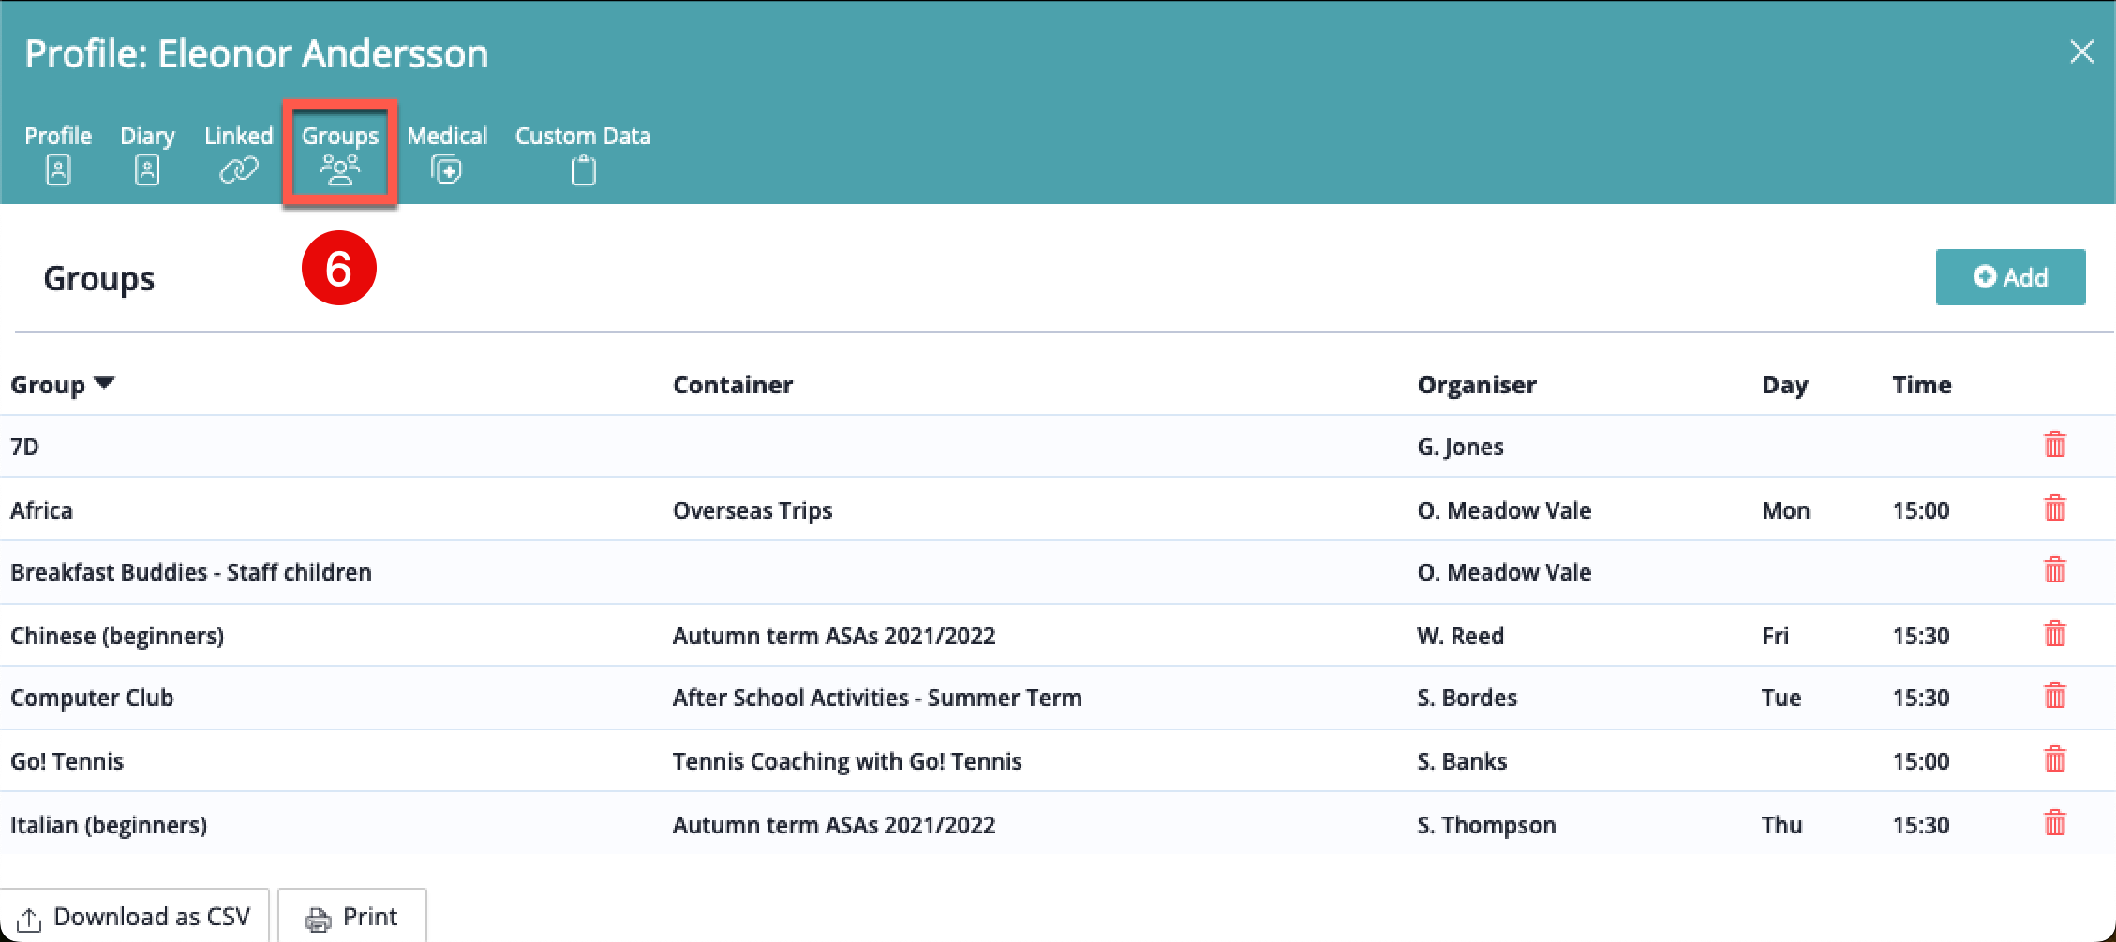This screenshot has height=942, width=2116.
Task: Click the Organiser column header
Action: tap(1476, 385)
